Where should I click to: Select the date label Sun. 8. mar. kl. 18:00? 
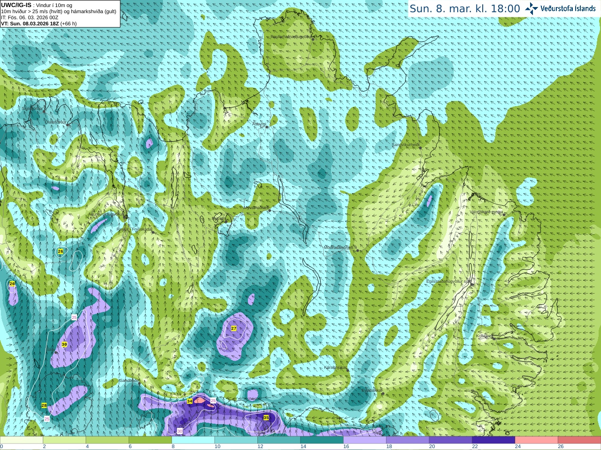coord(465,8)
